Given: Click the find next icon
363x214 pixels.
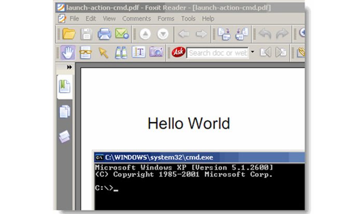Looking at the screenshot, I should [x=281, y=52].
